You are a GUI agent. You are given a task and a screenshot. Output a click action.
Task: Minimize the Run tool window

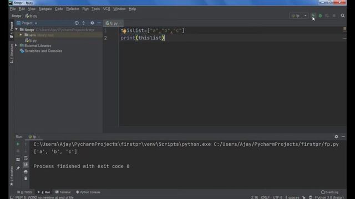coord(343,137)
